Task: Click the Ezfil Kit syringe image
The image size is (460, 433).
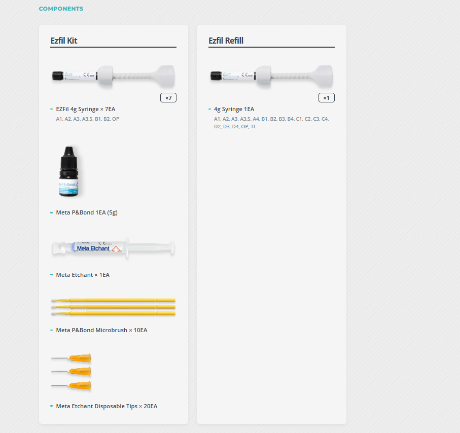Action: 113,76
